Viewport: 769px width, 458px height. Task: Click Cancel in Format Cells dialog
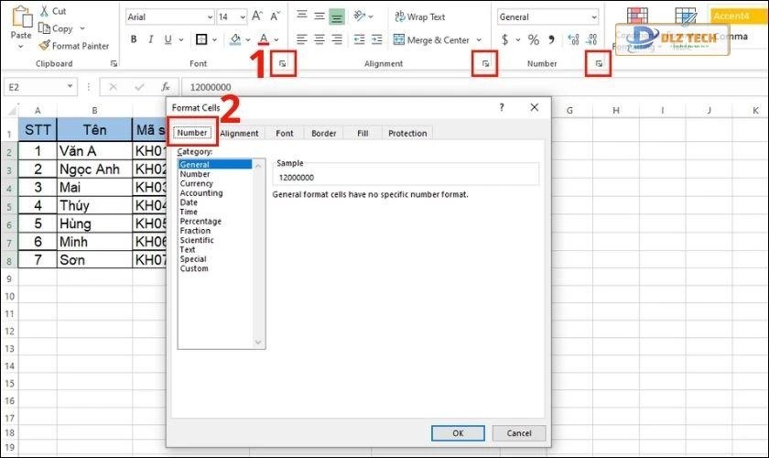pyautogui.click(x=518, y=433)
